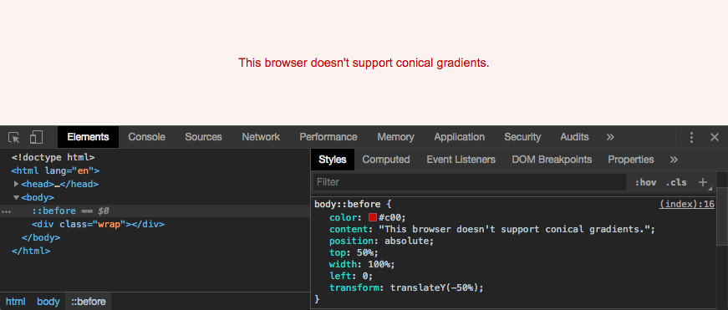Open the Performance tab
This screenshot has width=728, height=310.
[328, 137]
